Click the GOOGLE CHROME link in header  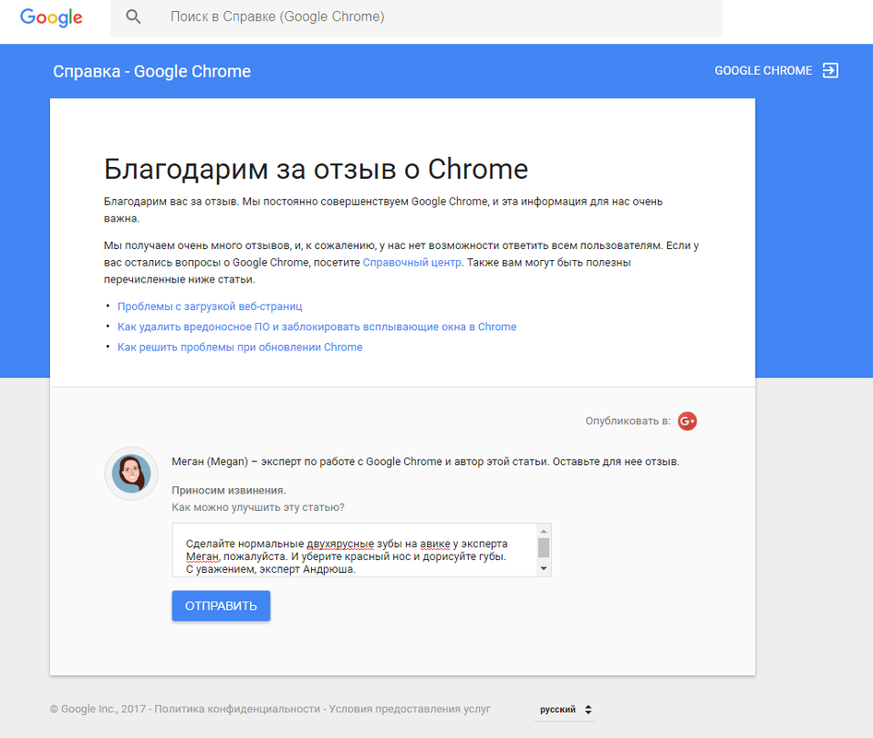[763, 71]
